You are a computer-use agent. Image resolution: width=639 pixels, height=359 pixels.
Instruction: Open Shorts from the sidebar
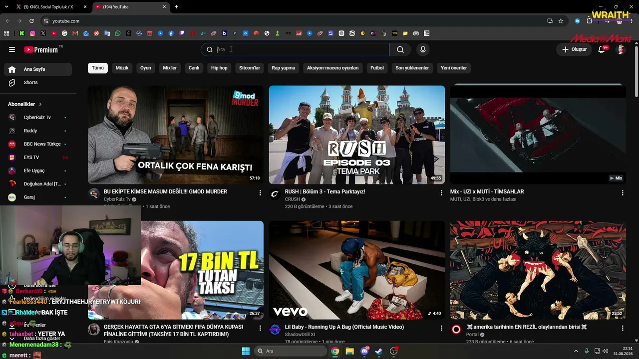[38, 82]
